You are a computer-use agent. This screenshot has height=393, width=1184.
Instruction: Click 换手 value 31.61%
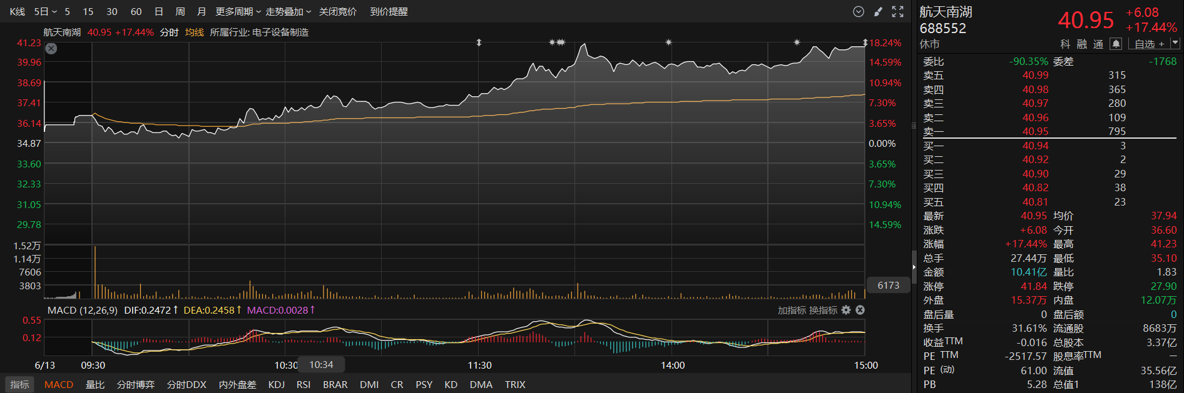1029,328
